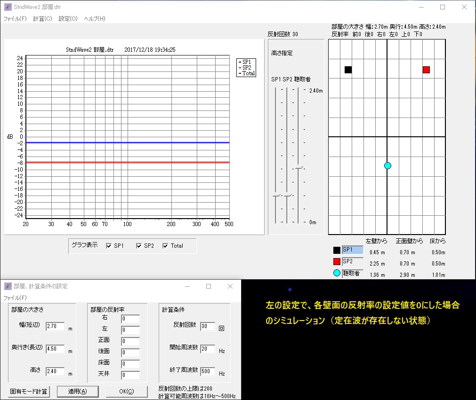Click the red SP2 line on the graph

128,162
